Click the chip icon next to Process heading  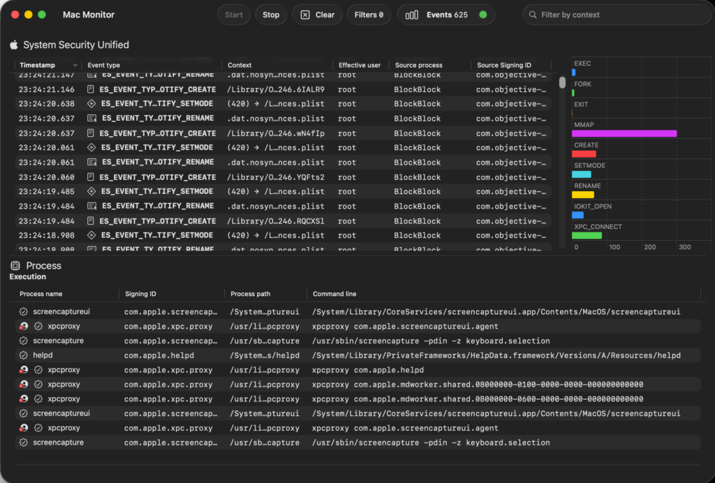pos(15,266)
